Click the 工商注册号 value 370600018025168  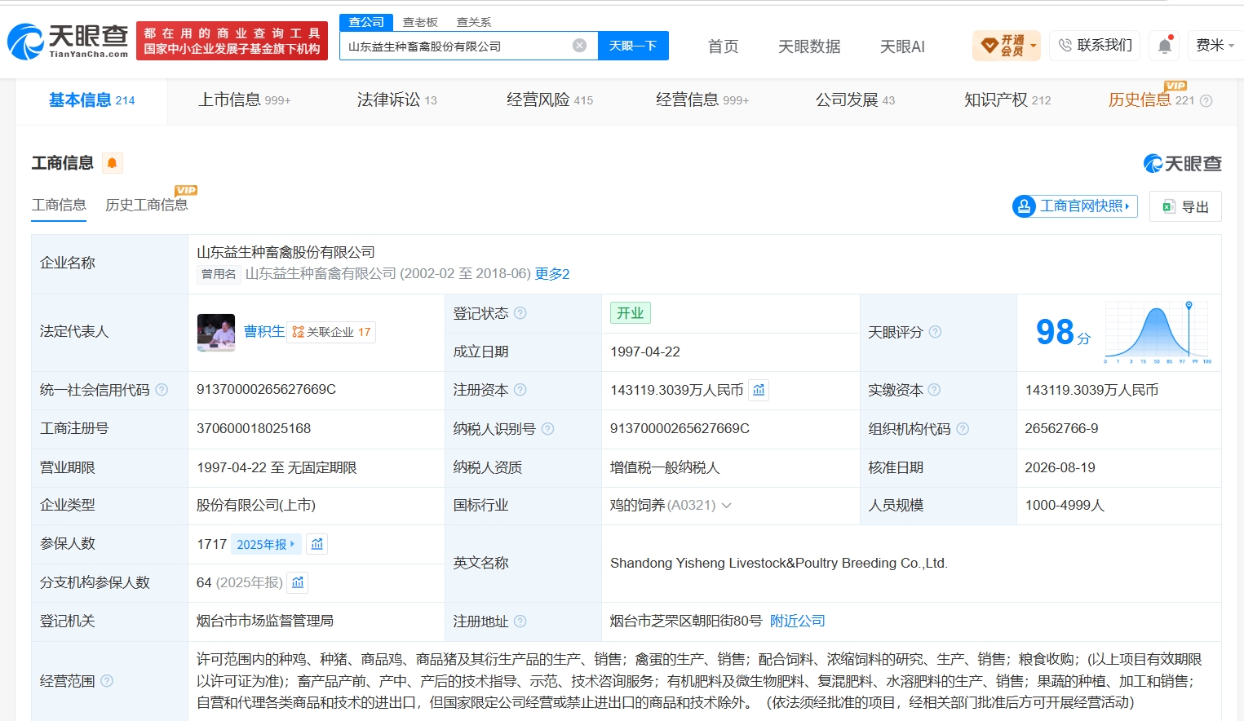click(254, 429)
